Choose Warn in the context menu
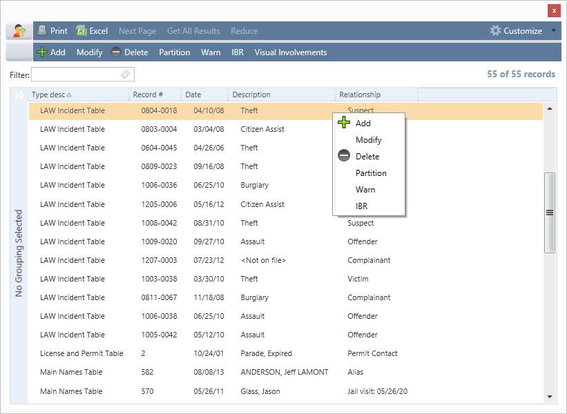The height and width of the screenshot is (414, 567). [365, 190]
